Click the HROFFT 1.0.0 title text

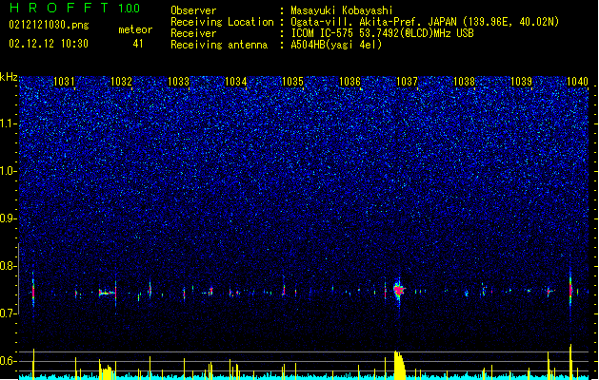(x=75, y=8)
